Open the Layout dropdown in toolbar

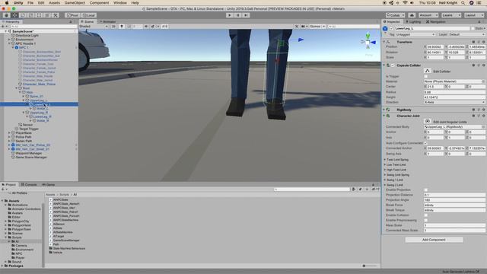[473, 15]
